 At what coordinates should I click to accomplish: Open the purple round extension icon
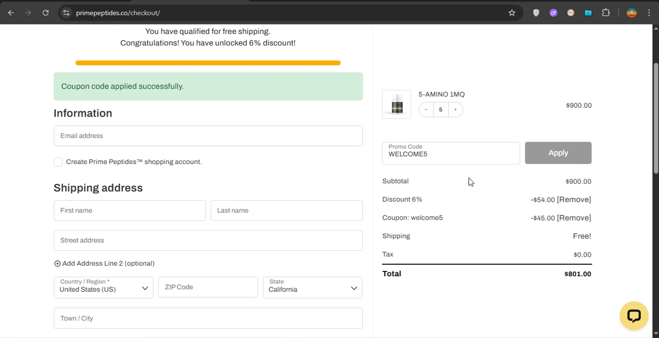[554, 13]
